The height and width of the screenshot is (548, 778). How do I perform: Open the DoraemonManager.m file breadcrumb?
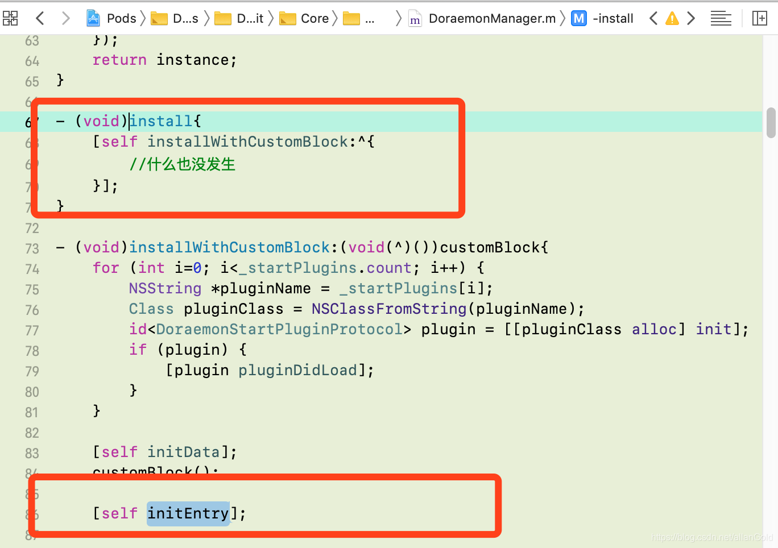(482, 18)
